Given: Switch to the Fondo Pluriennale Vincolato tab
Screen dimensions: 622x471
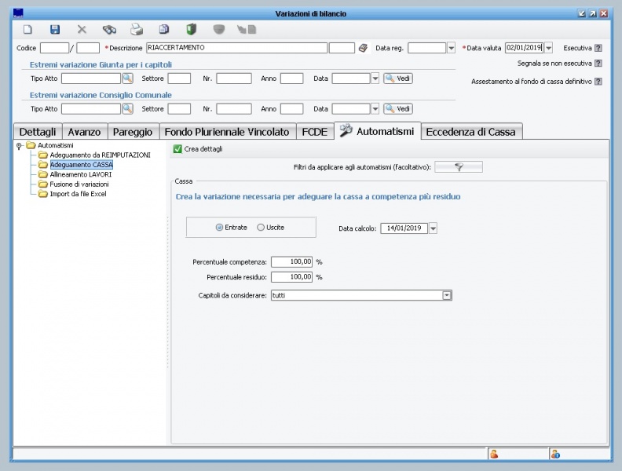Looking at the screenshot, I should 227,132.
